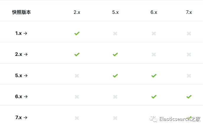
Task: Click the 快照版本 header cell
Action: 21,12
